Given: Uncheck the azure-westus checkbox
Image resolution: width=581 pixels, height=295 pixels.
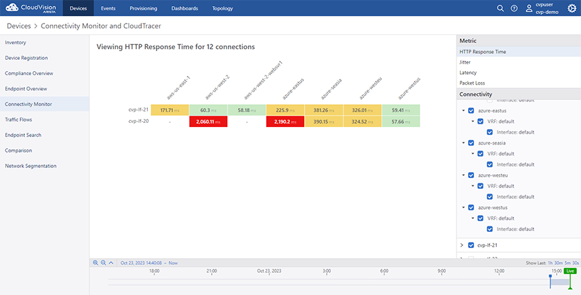Looking at the screenshot, I should (x=471, y=208).
